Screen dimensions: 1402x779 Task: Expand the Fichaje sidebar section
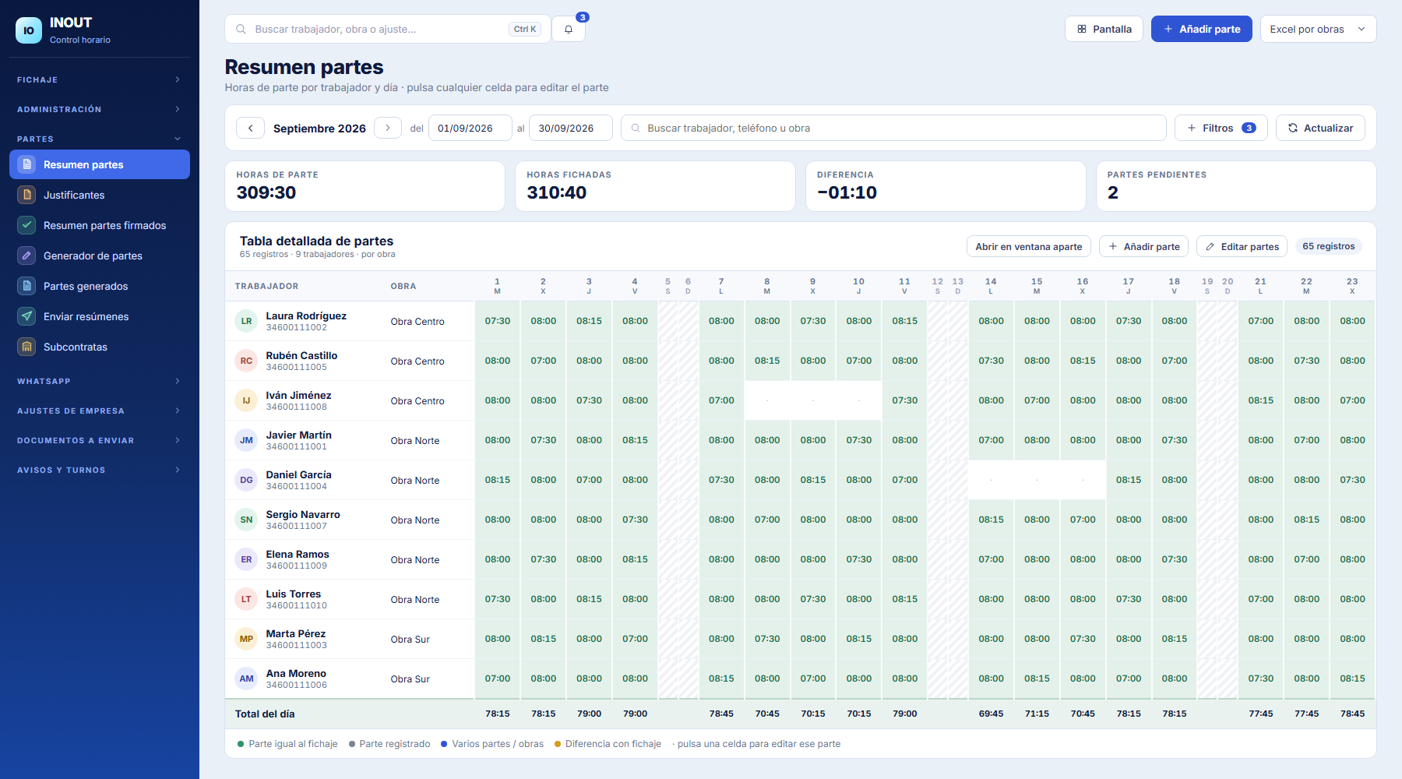tap(100, 79)
